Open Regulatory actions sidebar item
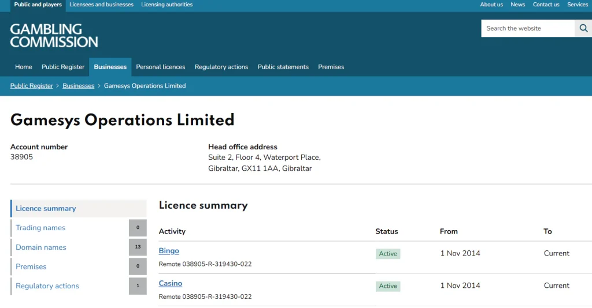This screenshot has height=308, width=592. coord(79,286)
